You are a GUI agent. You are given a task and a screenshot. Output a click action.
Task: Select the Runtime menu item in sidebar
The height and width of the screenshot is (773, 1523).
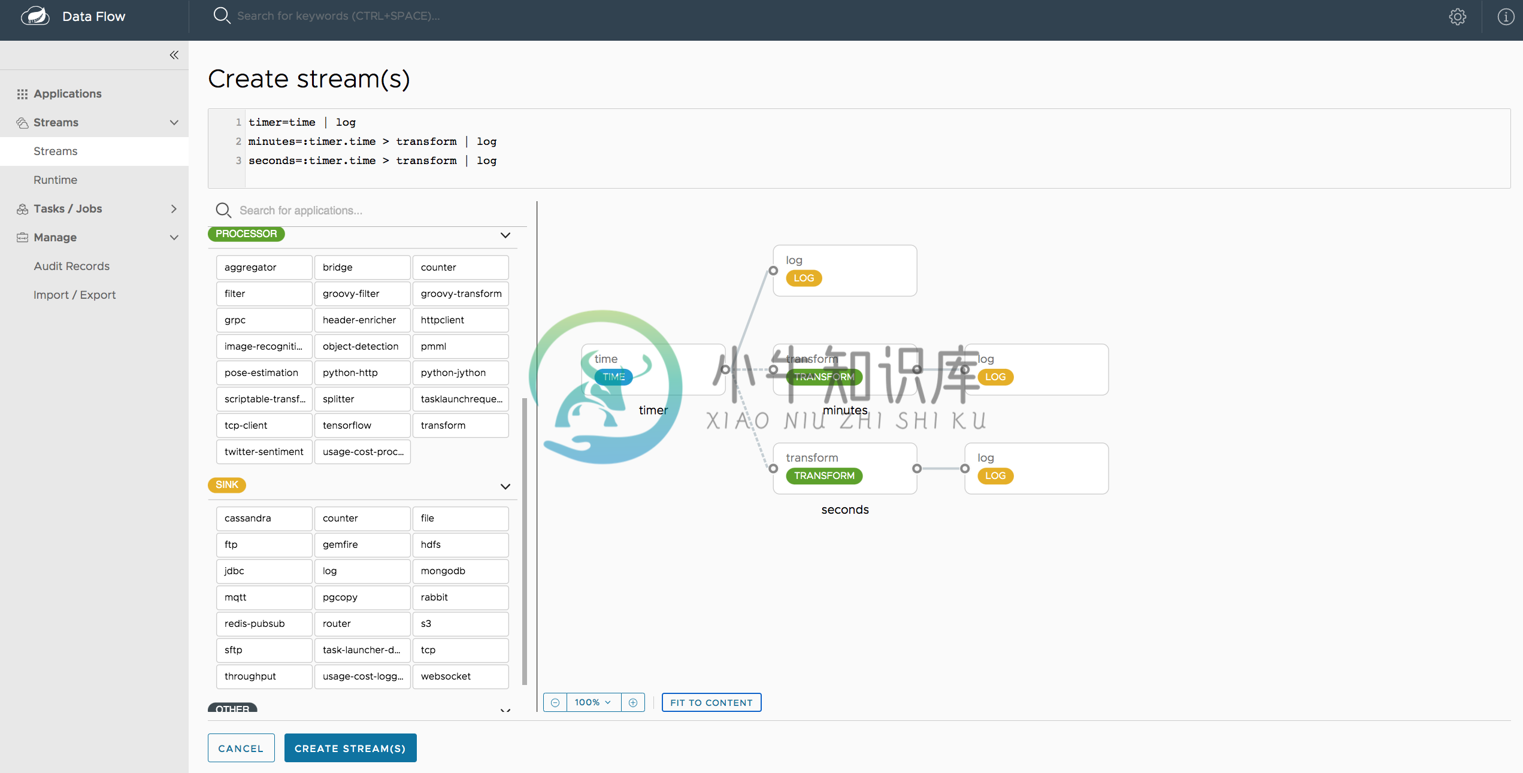54,180
